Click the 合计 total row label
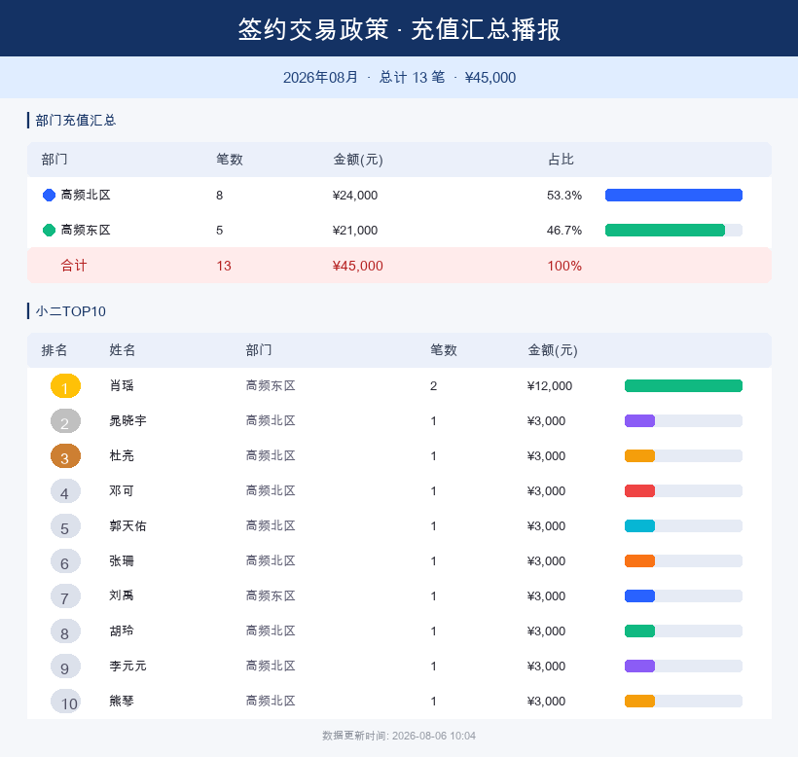The height and width of the screenshot is (757, 798). point(74,266)
